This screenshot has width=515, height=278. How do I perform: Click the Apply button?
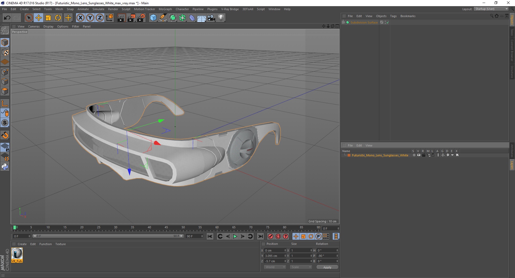click(x=327, y=267)
